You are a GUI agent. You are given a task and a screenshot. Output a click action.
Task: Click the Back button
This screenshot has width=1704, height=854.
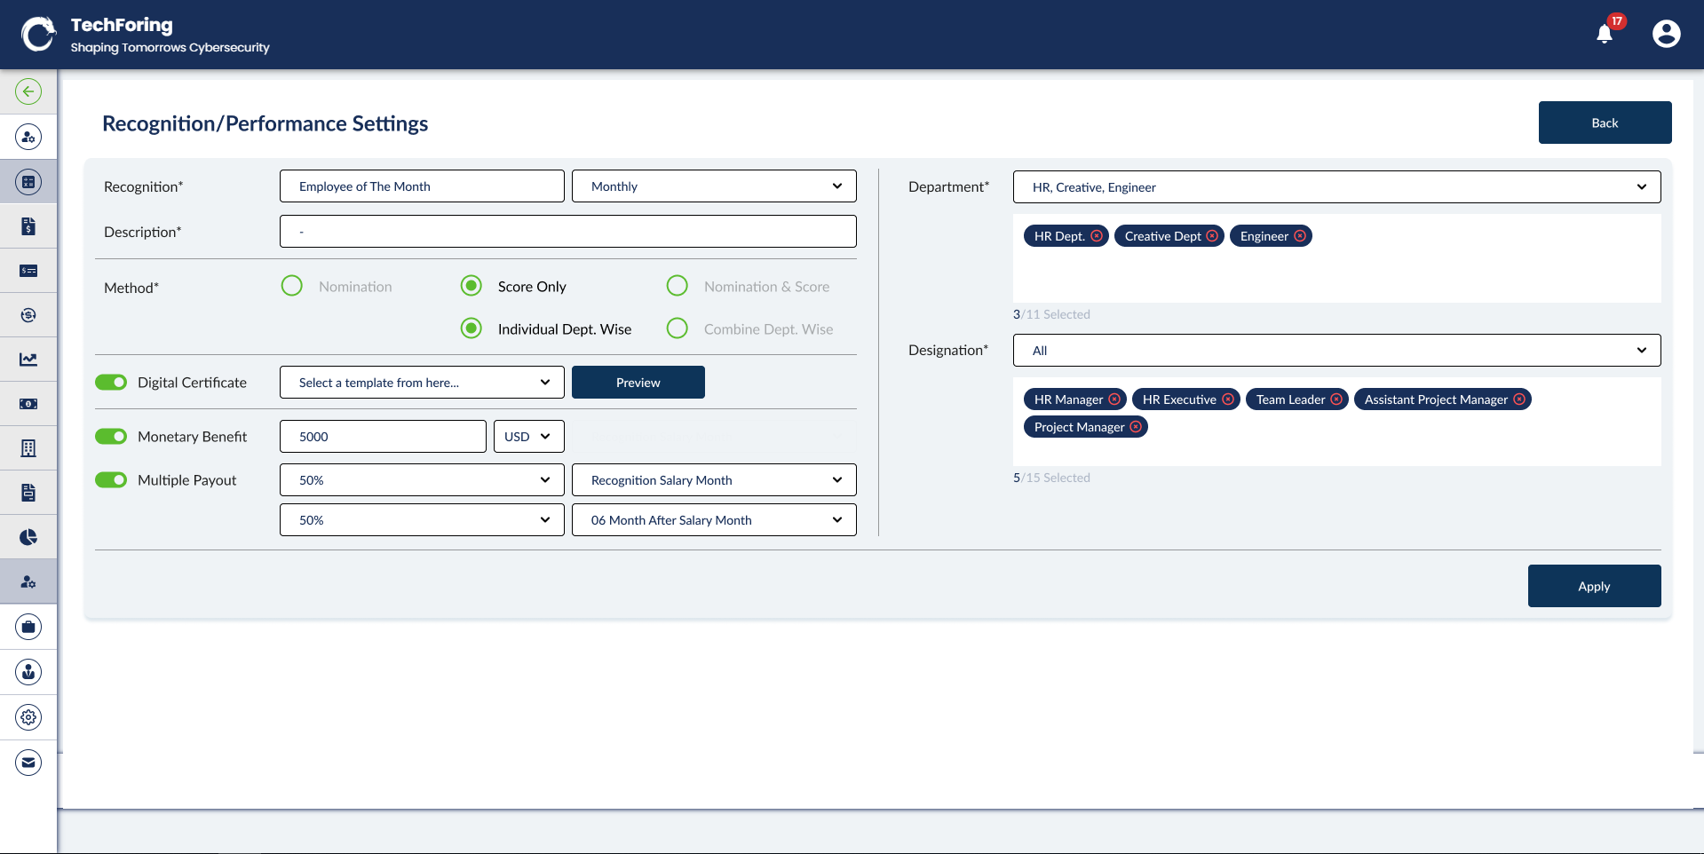pos(1605,123)
